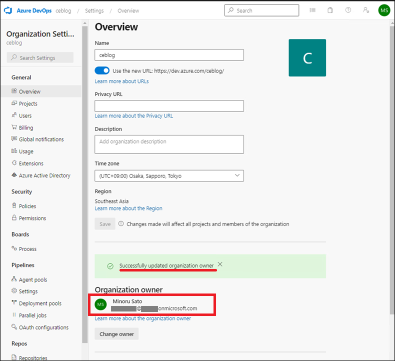
Task: Open Learn more about the Privacy URL
Action: click(x=134, y=115)
